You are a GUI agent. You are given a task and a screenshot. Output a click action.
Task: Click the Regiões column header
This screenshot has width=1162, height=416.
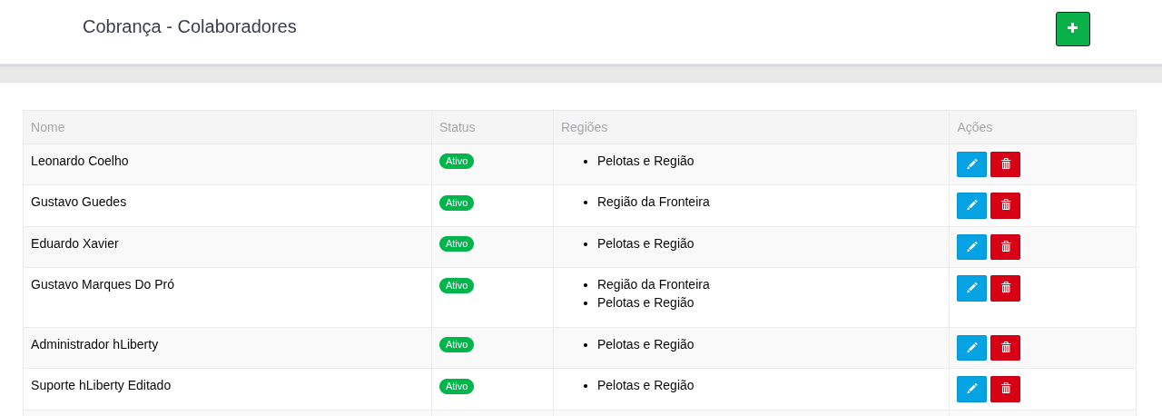point(584,127)
